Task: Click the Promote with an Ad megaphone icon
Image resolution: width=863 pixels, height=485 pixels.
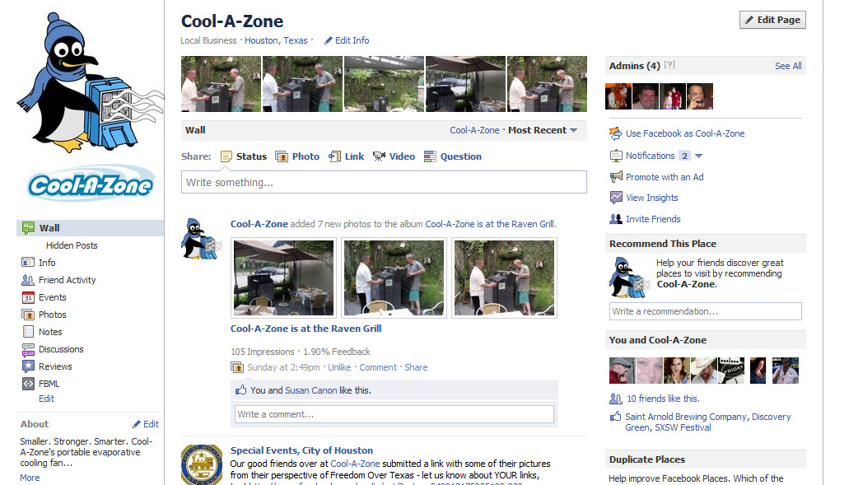Action: tap(616, 177)
